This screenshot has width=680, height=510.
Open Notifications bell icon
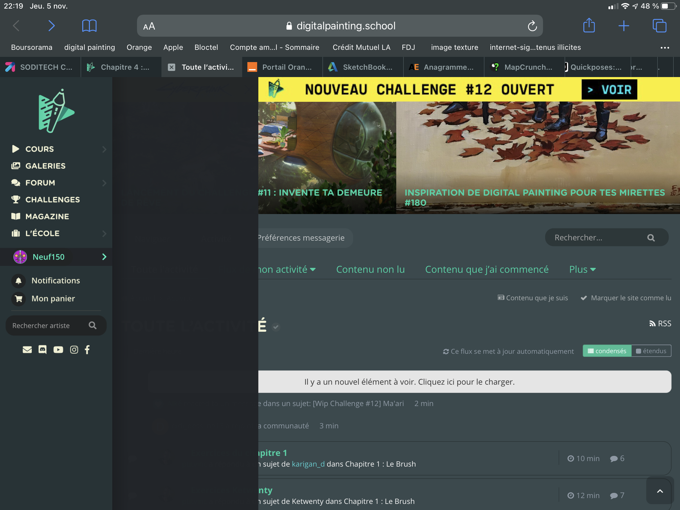click(x=18, y=281)
